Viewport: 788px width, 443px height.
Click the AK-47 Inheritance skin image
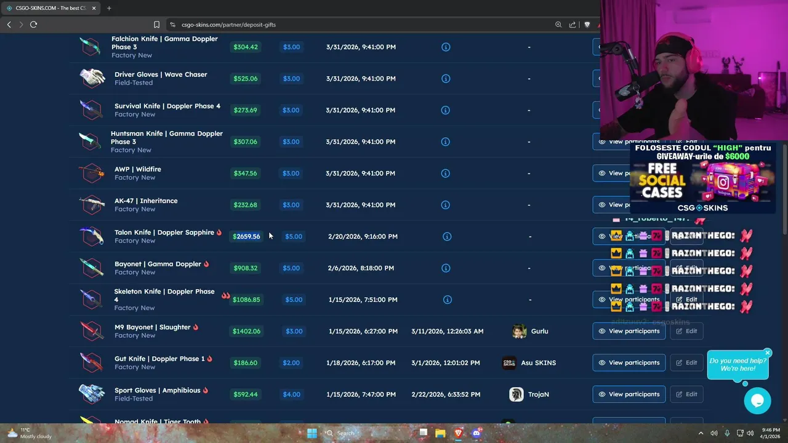(x=91, y=205)
